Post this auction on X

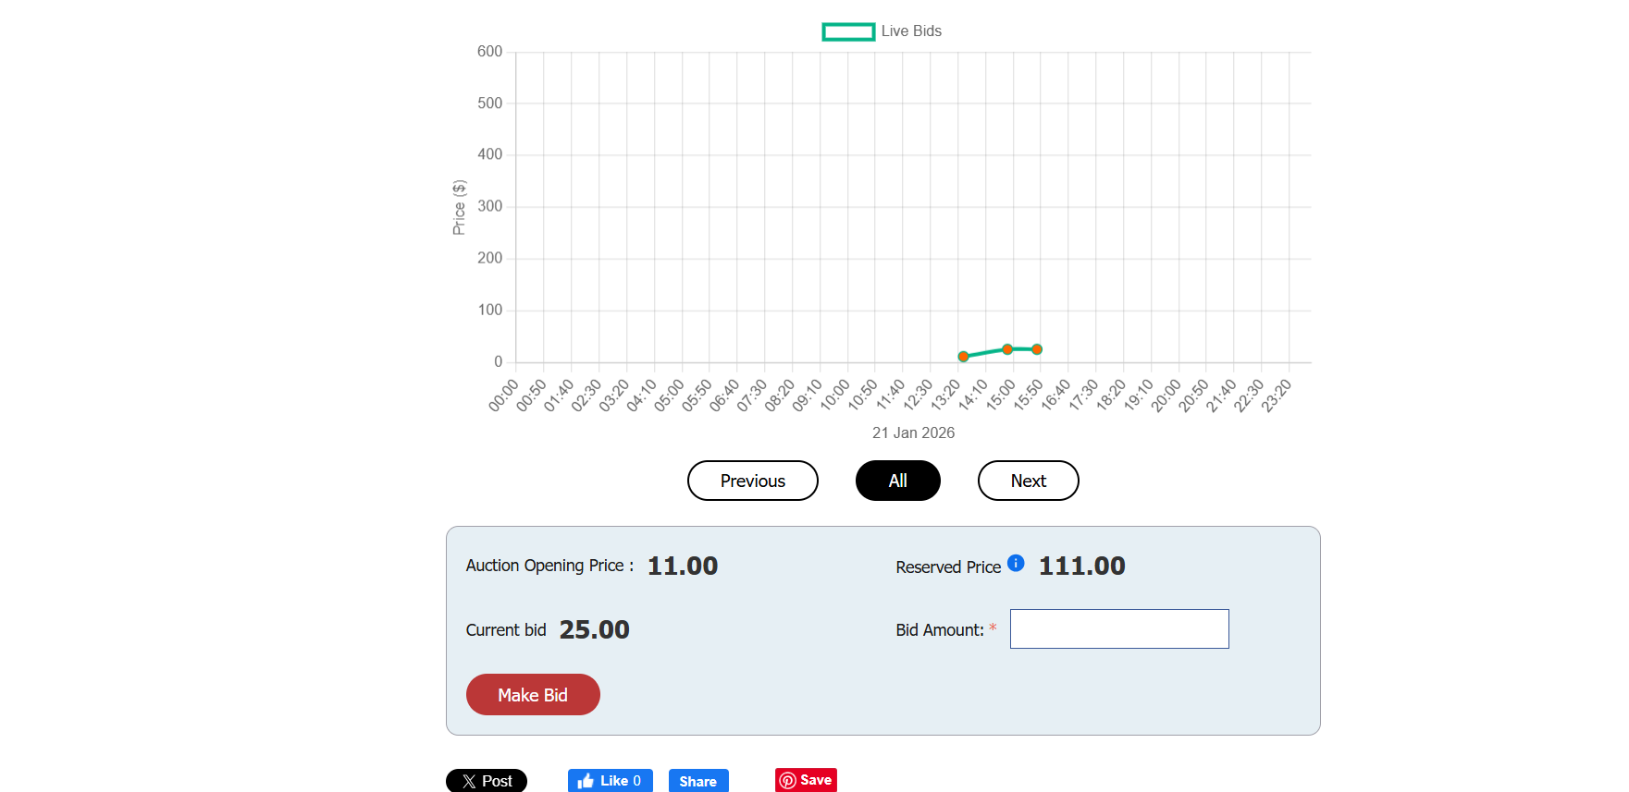487,781
